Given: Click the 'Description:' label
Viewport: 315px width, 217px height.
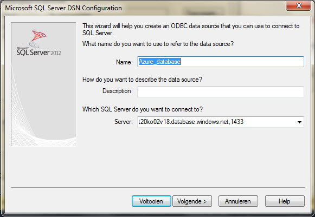Looking at the screenshot, I should pyautogui.click(x=118, y=91).
